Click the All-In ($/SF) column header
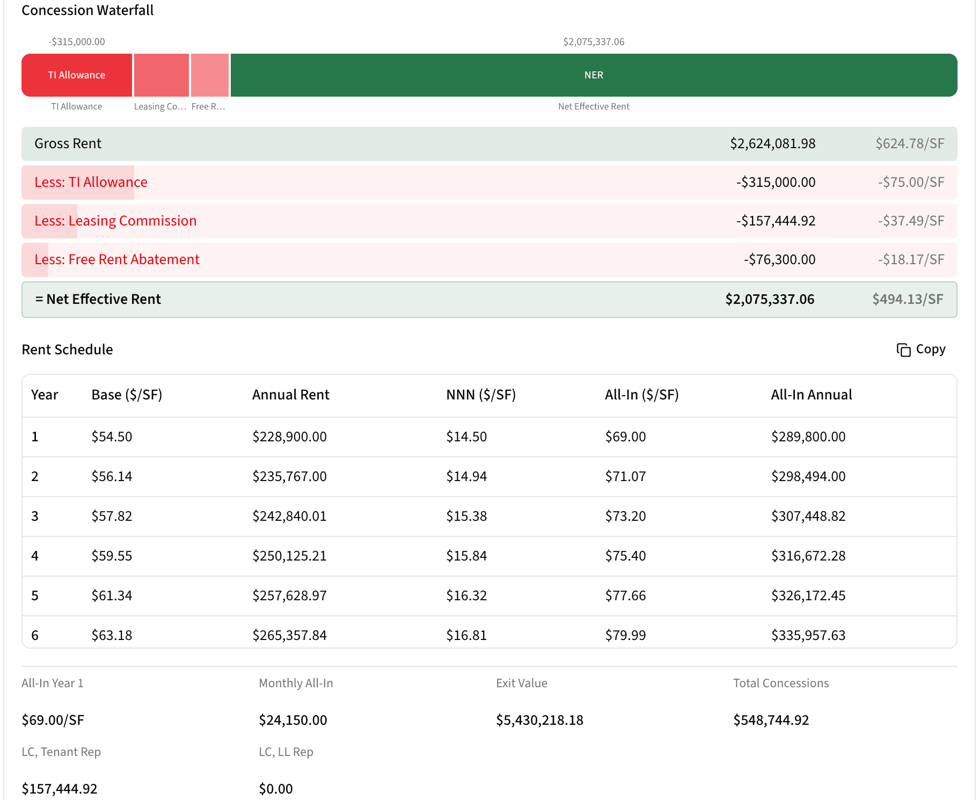979x800 pixels. pos(642,395)
